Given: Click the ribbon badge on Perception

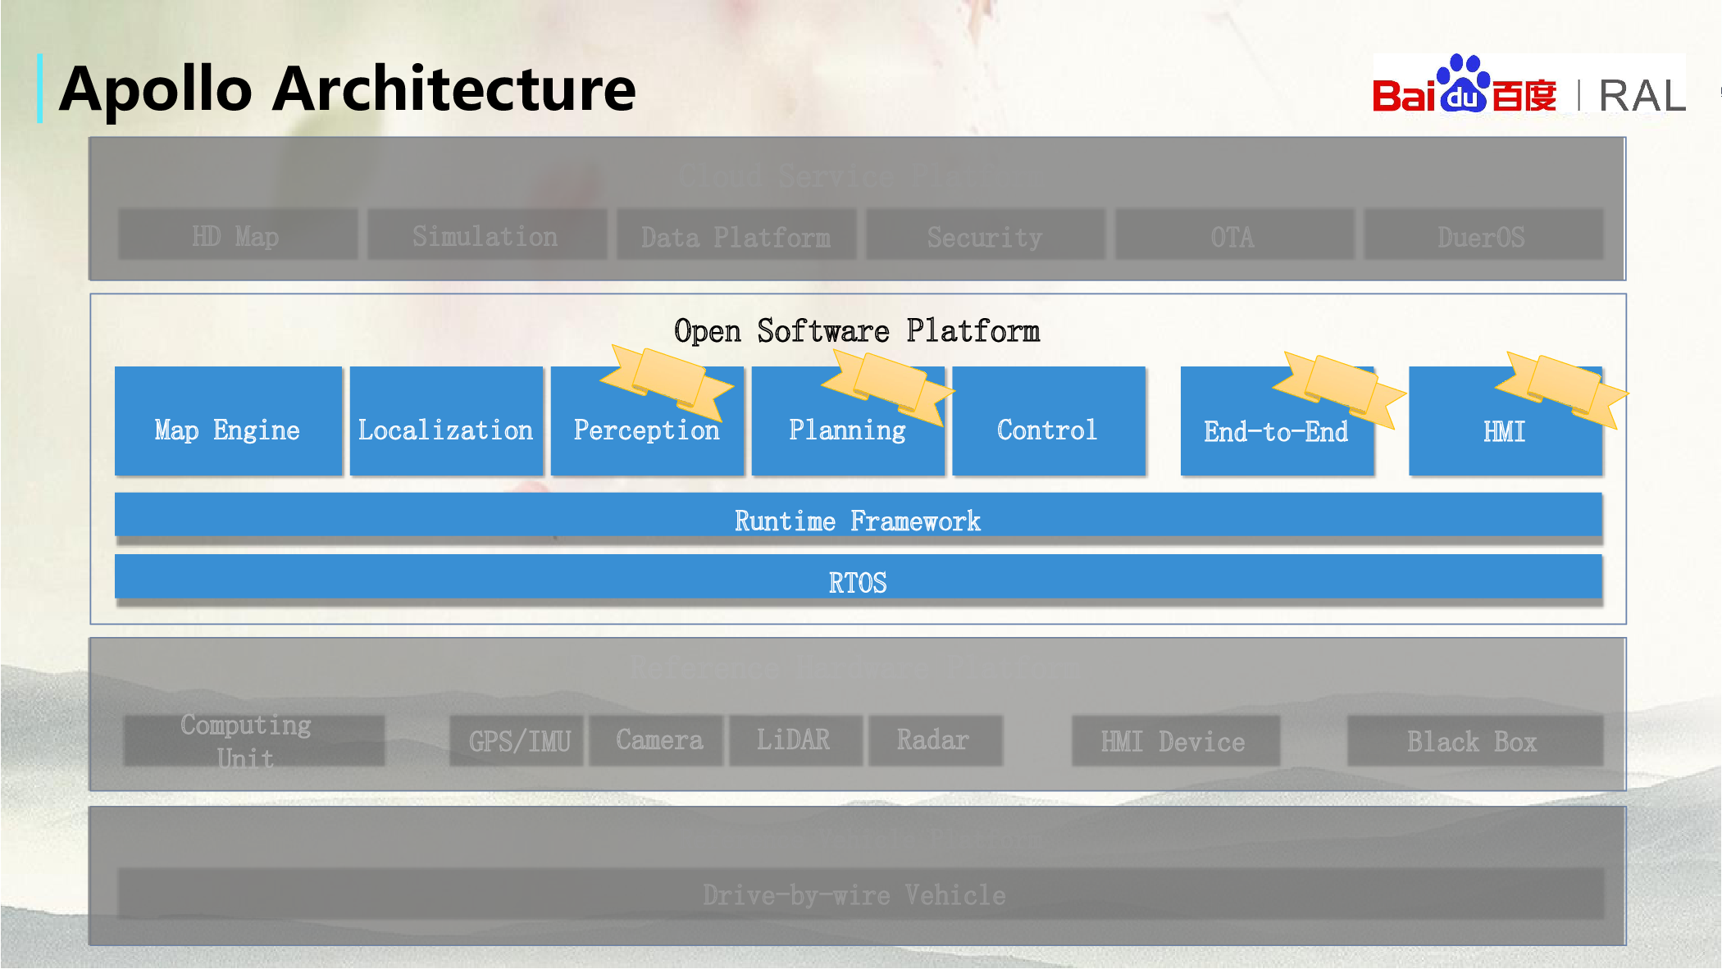Looking at the screenshot, I should (x=667, y=381).
